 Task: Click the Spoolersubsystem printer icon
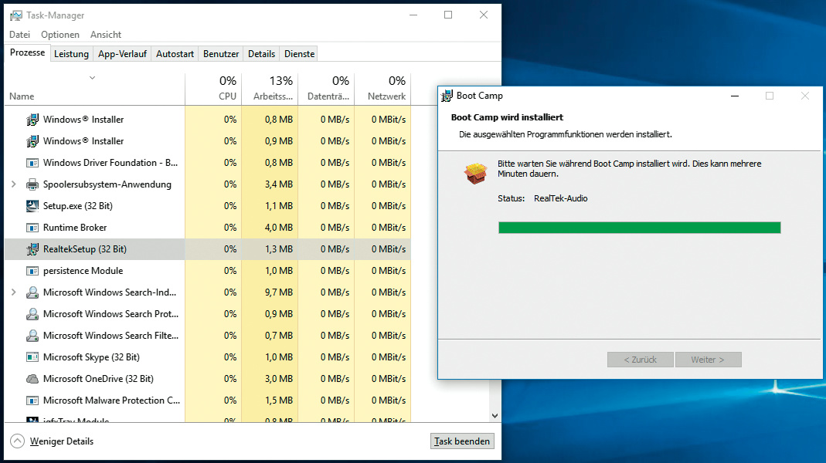(32, 184)
